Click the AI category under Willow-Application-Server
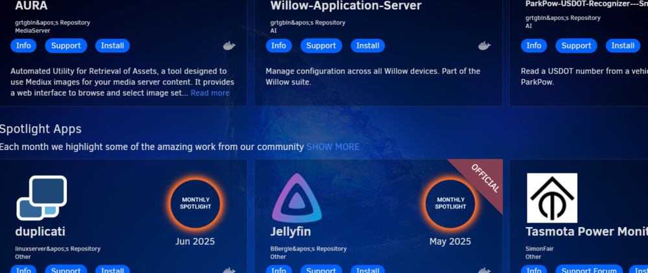Image resolution: width=648 pixels, height=273 pixels. click(x=273, y=30)
